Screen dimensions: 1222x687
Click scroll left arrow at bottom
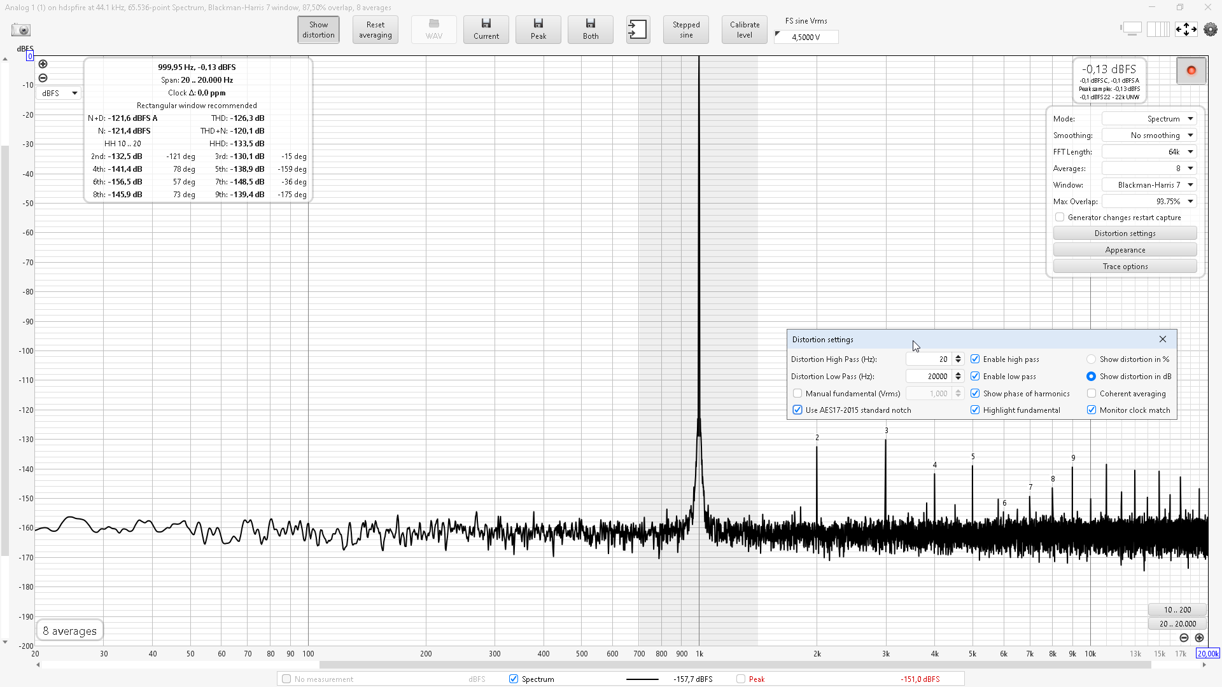(38, 665)
